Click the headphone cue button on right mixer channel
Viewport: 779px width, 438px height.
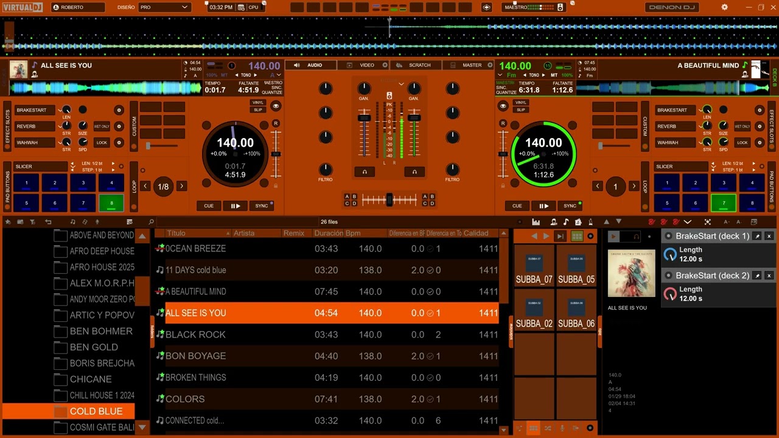pos(414,172)
